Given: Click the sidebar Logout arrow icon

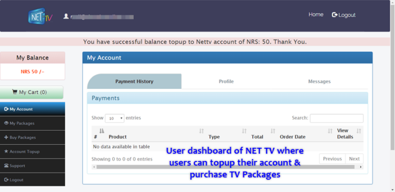Looking at the screenshot, I should [6, 180].
